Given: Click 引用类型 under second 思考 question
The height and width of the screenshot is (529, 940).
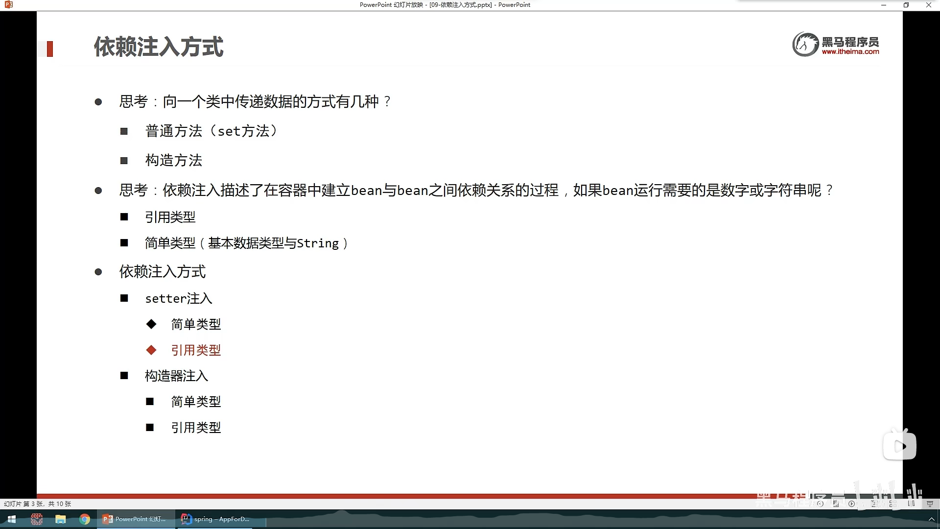Looking at the screenshot, I should pyautogui.click(x=170, y=217).
